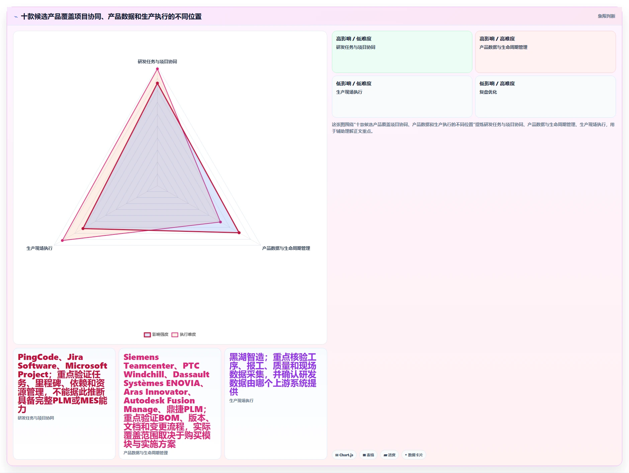This screenshot has width=629, height=473.
Task: Click the bar icon in the 进度 chip
Action: point(385,455)
